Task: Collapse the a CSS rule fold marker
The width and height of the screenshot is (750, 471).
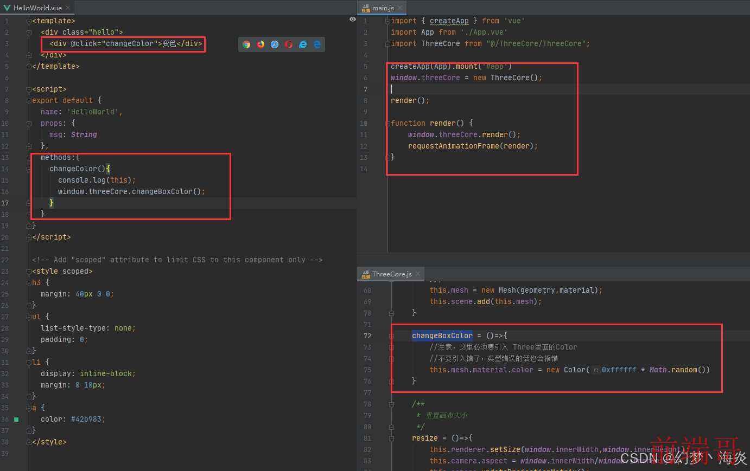Action: 29,407
